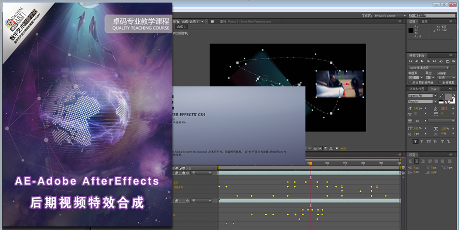The height and width of the screenshot is (230, 459).
Task: Open first layer parent dropdown in timeline
Action: 201,173
